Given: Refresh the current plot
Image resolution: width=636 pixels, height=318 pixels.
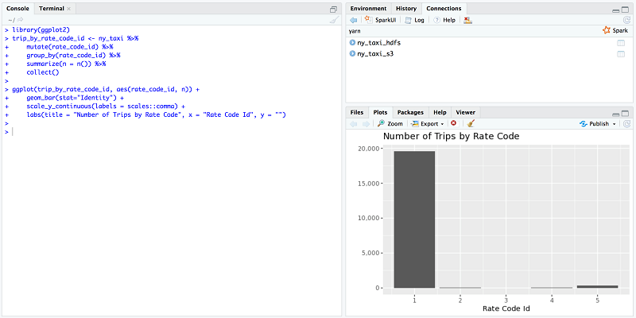Looking at the screenshot, I should pos(626,124).
